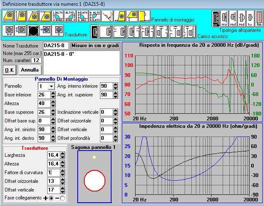The height and width of the screenshot is (206, 264).
Task: Decrease the Ang. int. destro value
Action: (x=53, y=140)
